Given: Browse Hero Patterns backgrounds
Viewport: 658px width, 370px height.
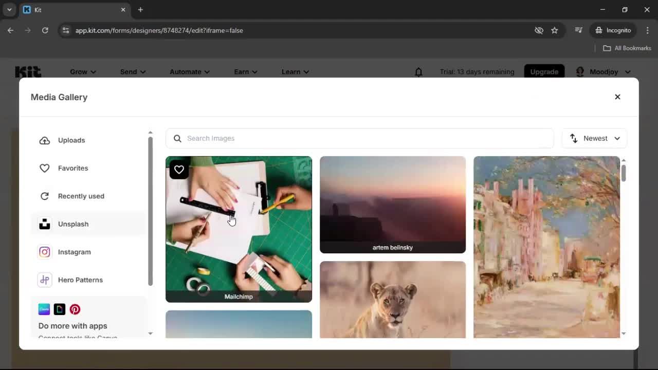Looking at the screenshot, I should click(x=80, y=280).
